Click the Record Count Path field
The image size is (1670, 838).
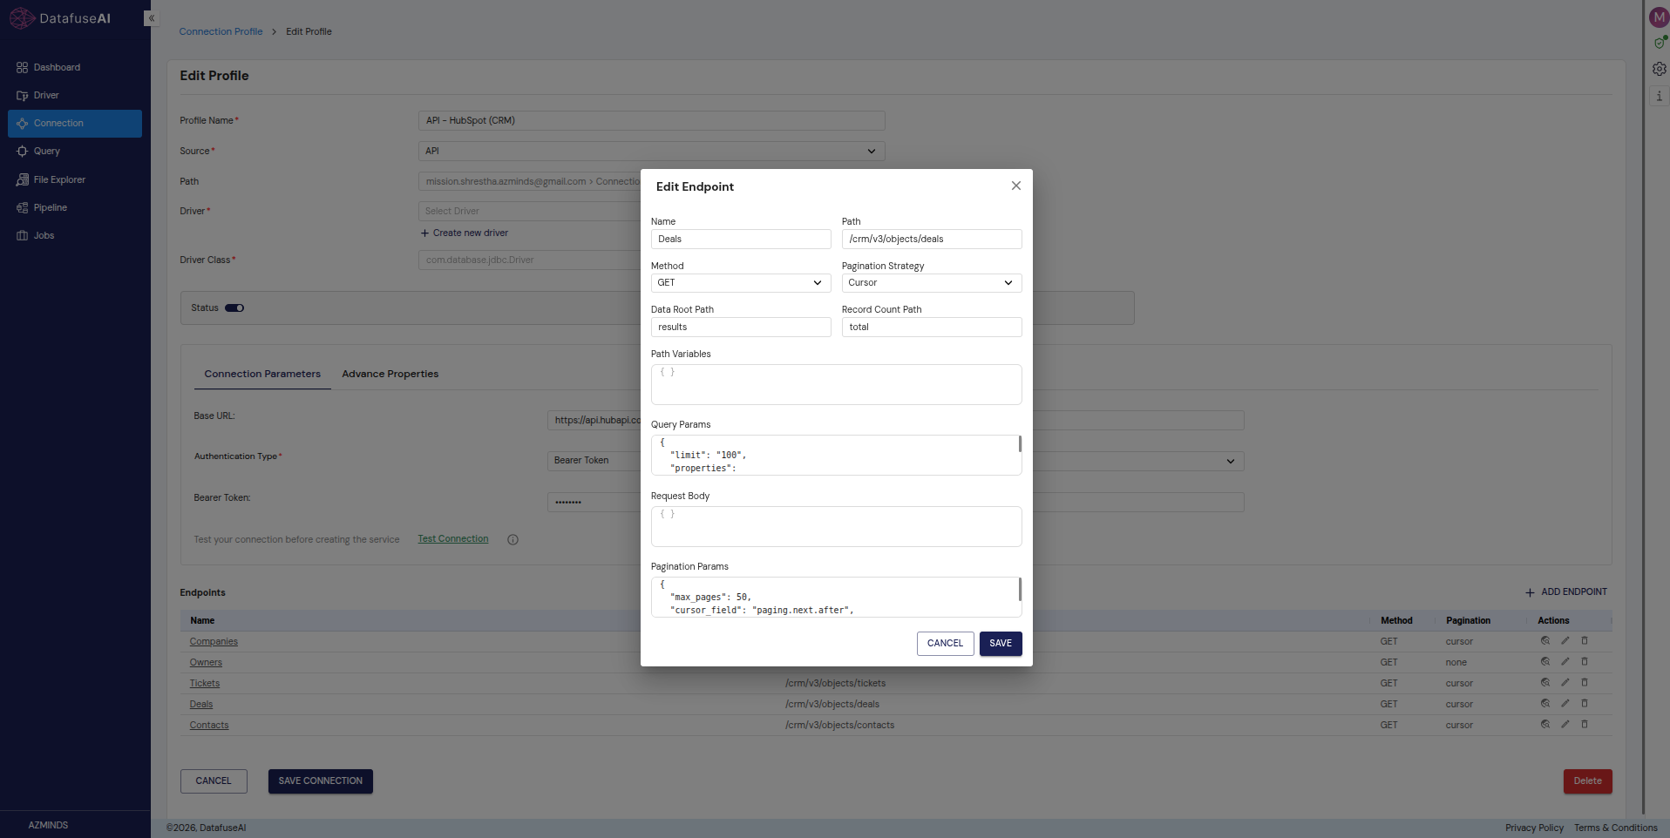coord(931,328)
